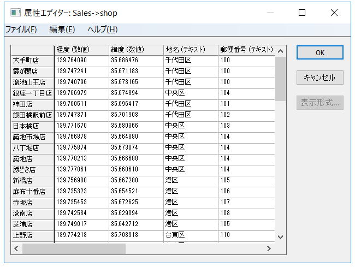Viewport: 355px width, 267px height.
Task: Click the 台東区 place name cell
Action: (191, 236)
